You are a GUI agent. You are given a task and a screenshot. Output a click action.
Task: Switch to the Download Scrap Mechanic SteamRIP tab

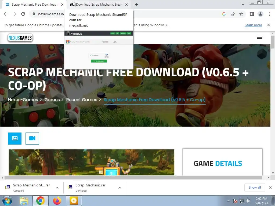pos(99,5)
